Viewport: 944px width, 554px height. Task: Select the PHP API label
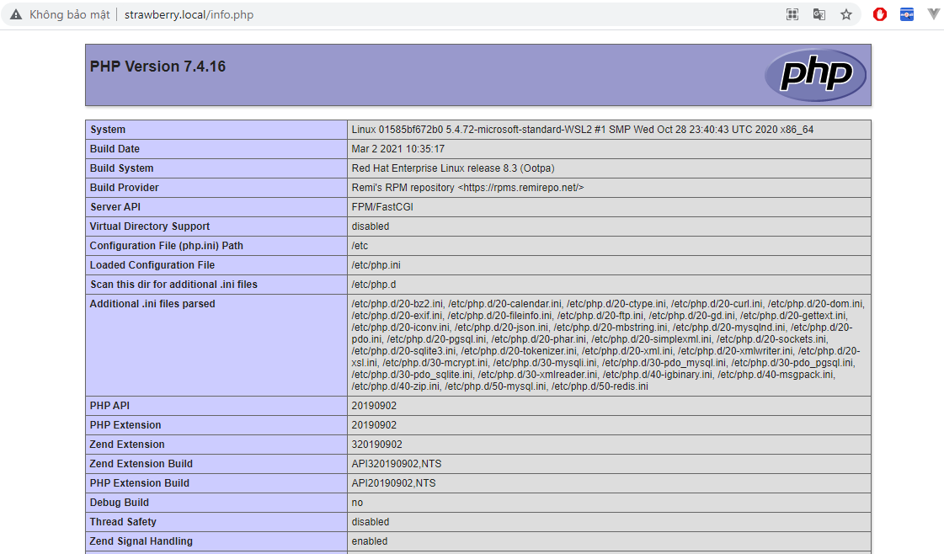tap(109, 405)
